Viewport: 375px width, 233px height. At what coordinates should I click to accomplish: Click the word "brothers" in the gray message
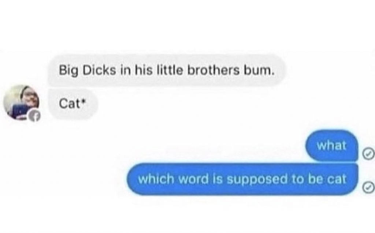click(x=213, y=70)
